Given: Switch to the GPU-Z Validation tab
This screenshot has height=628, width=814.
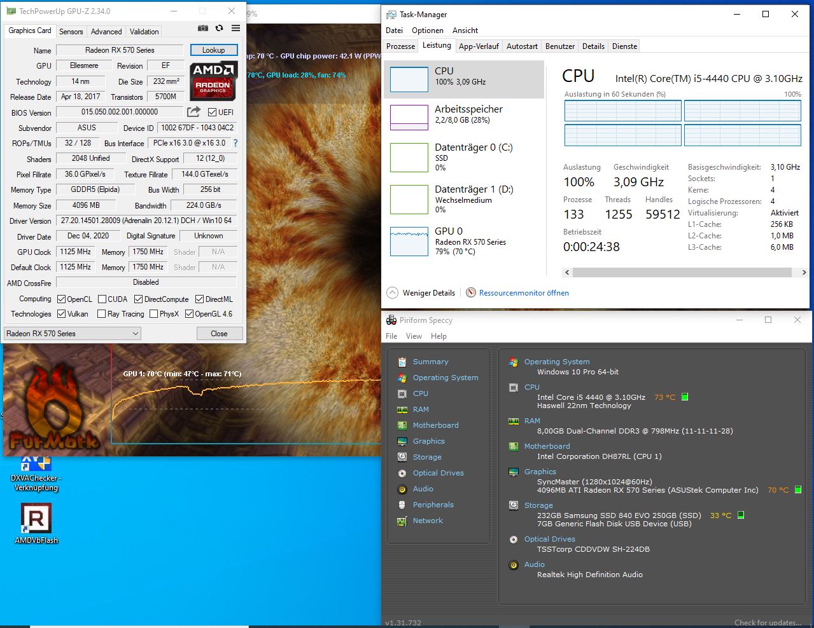Looking at the screenshot, I should [x=144, y=32].
